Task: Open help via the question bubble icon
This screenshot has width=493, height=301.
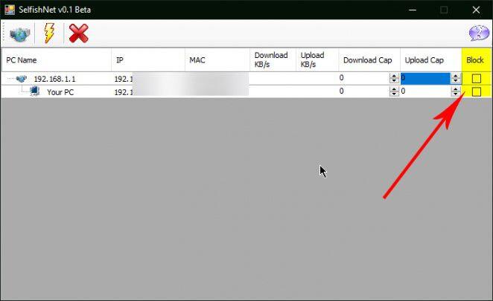Action: [x=477, y=33]
